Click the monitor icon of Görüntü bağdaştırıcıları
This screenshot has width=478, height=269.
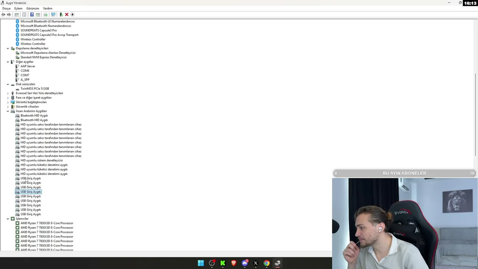tap(13, 102)
